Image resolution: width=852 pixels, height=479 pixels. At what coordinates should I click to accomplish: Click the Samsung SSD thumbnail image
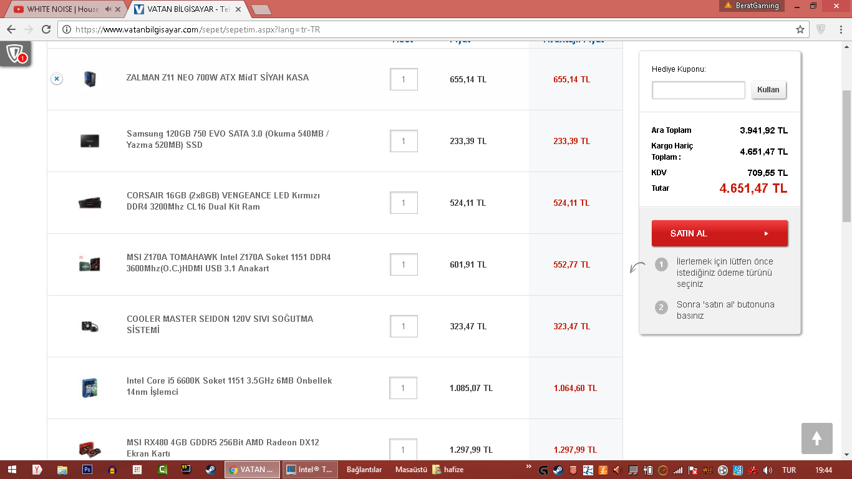point(90,140)
